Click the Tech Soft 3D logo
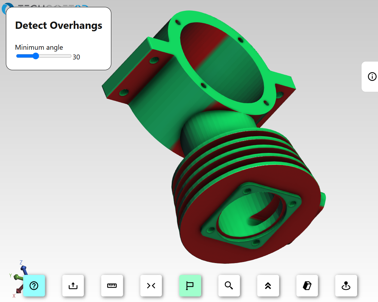 tap(7, 5)
